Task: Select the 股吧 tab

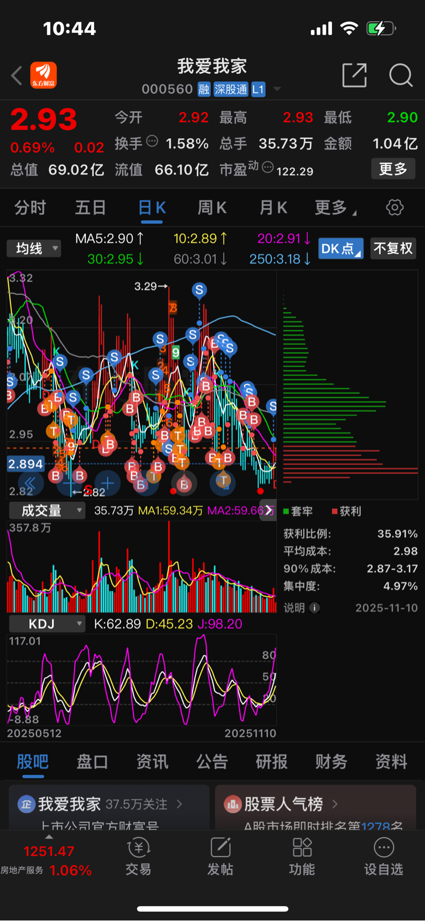Action: point(33,762)
